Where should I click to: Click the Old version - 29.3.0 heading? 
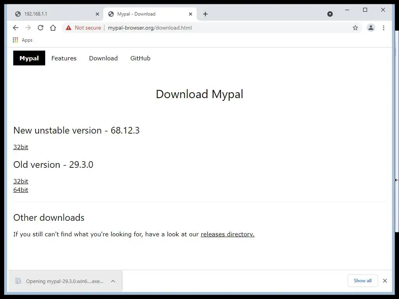pos(53,165)
